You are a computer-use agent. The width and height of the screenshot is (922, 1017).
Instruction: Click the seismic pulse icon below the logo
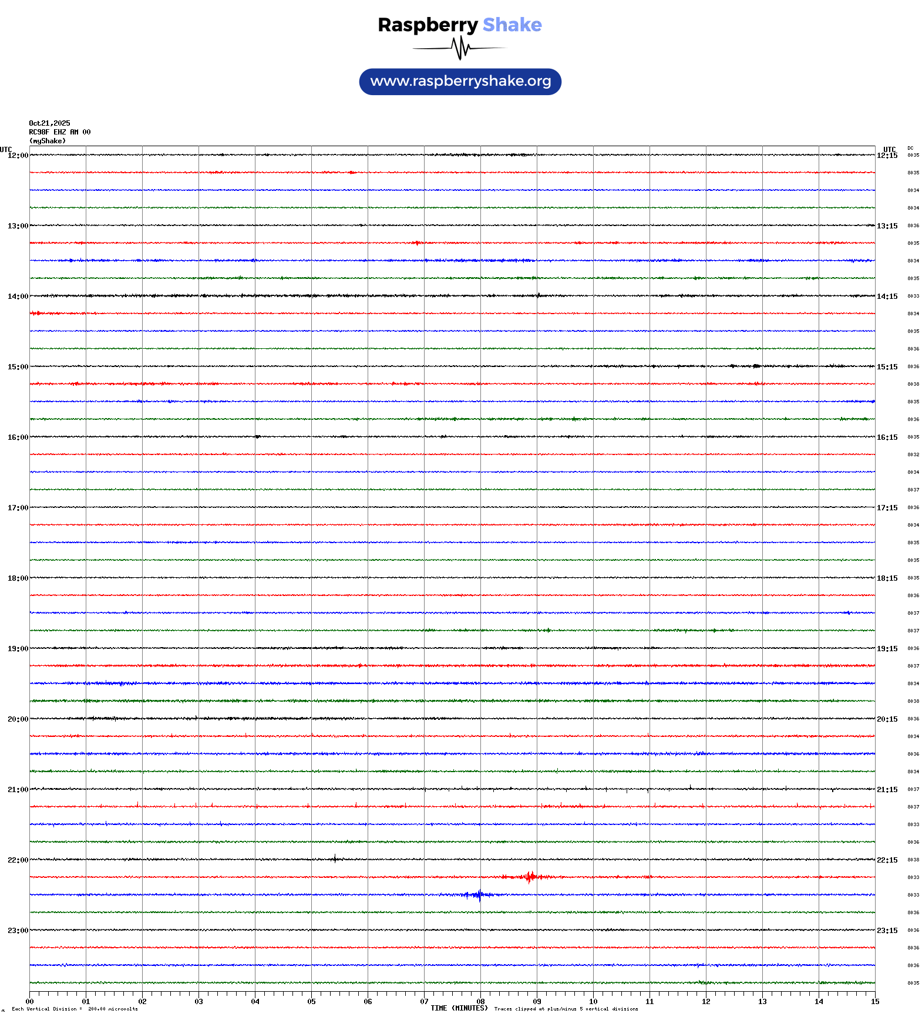pyautogui.click(x=459, y=48)
